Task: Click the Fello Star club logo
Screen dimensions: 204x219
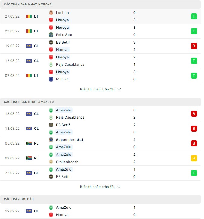Action: tap(51, 35)
